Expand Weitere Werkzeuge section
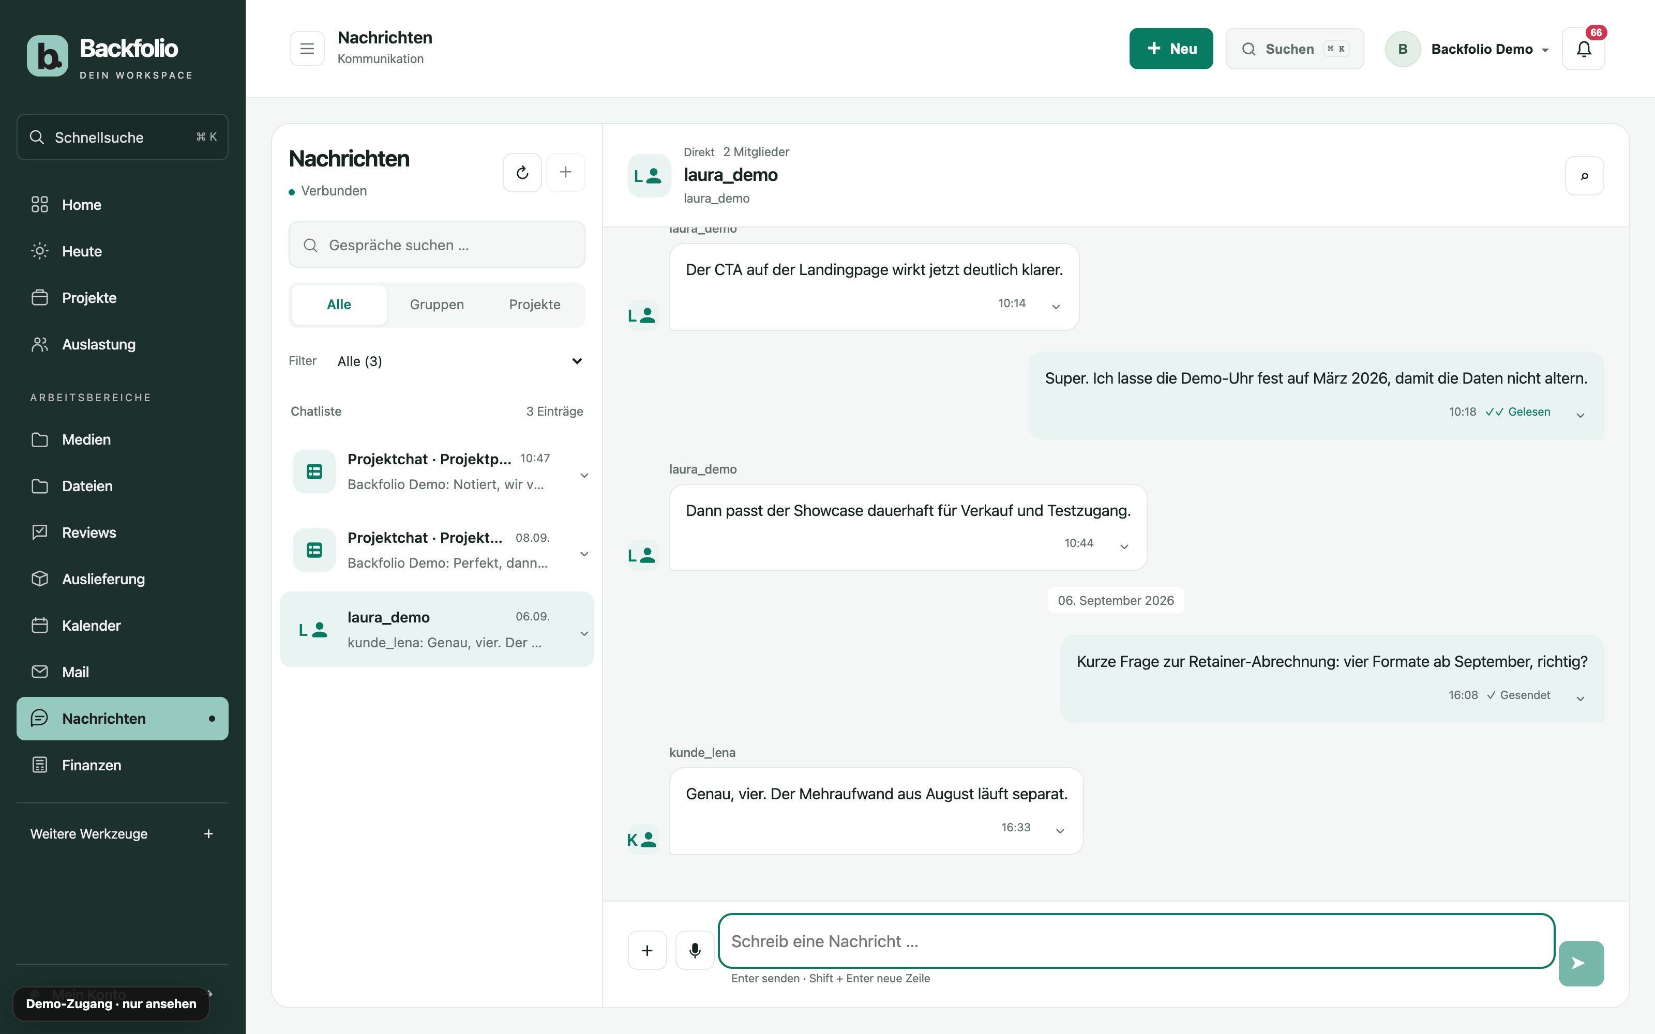1655x1034 pixels. point(123,833)
